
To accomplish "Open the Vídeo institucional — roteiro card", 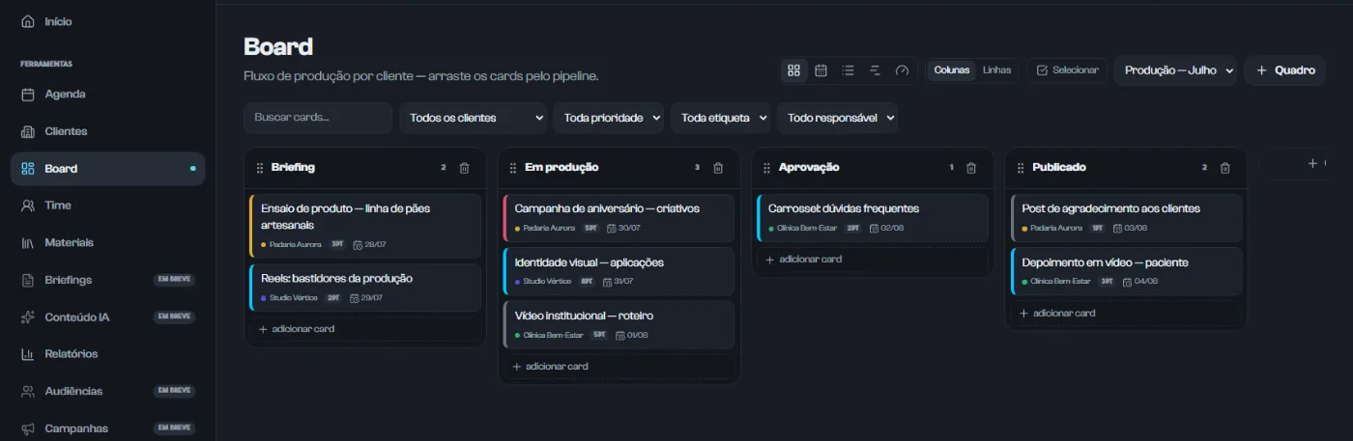I will (619, 324).
